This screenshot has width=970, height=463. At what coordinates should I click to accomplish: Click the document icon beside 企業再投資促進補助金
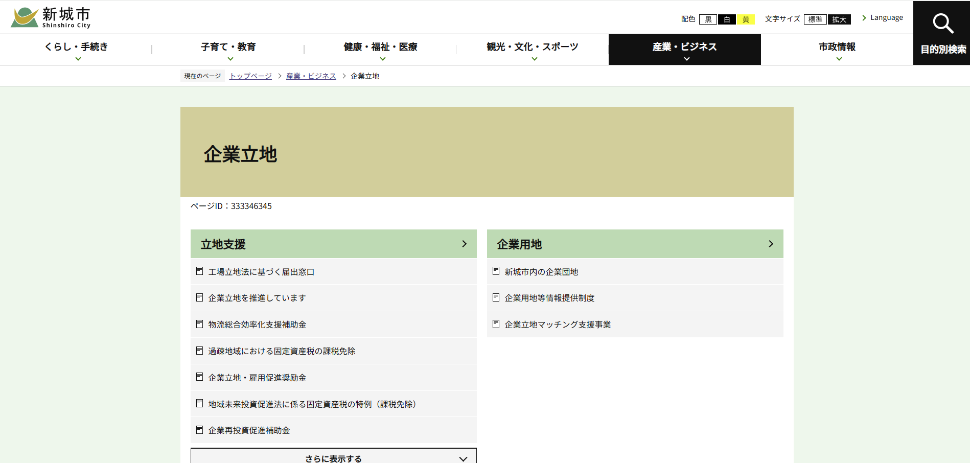[199, 430]
